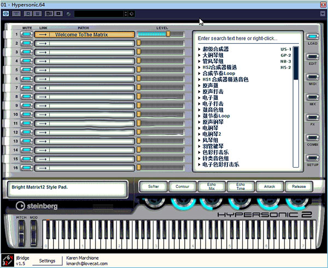Click the Release hyper knob label

[x=299, y=186]
